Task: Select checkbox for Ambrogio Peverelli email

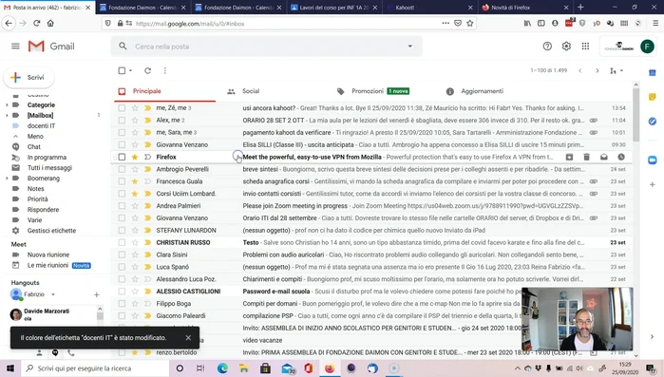Action: point(122,169)
